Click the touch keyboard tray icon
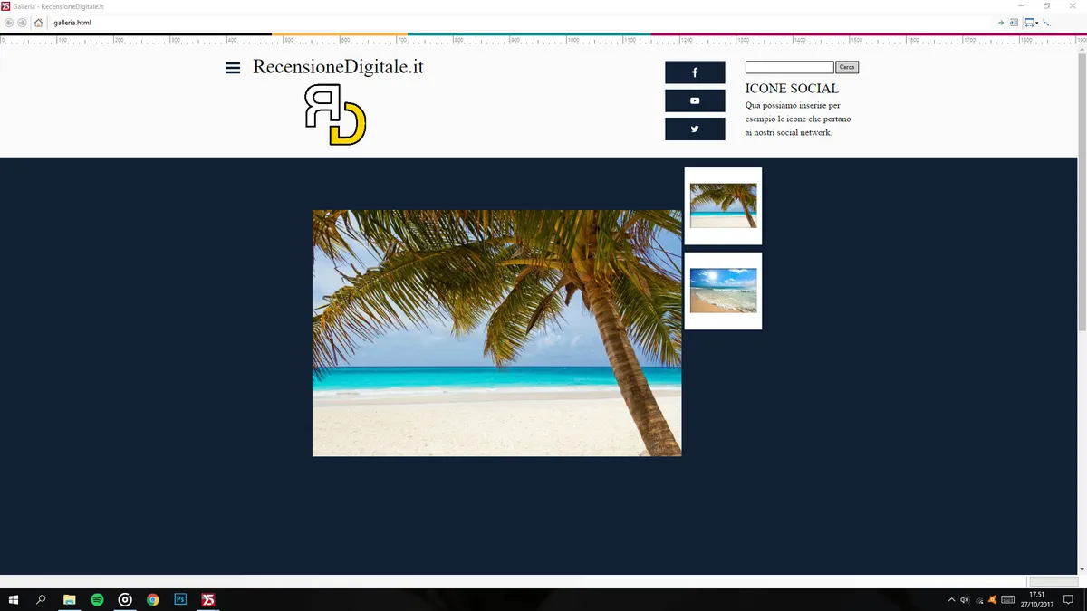 (x=1008, y=600)
